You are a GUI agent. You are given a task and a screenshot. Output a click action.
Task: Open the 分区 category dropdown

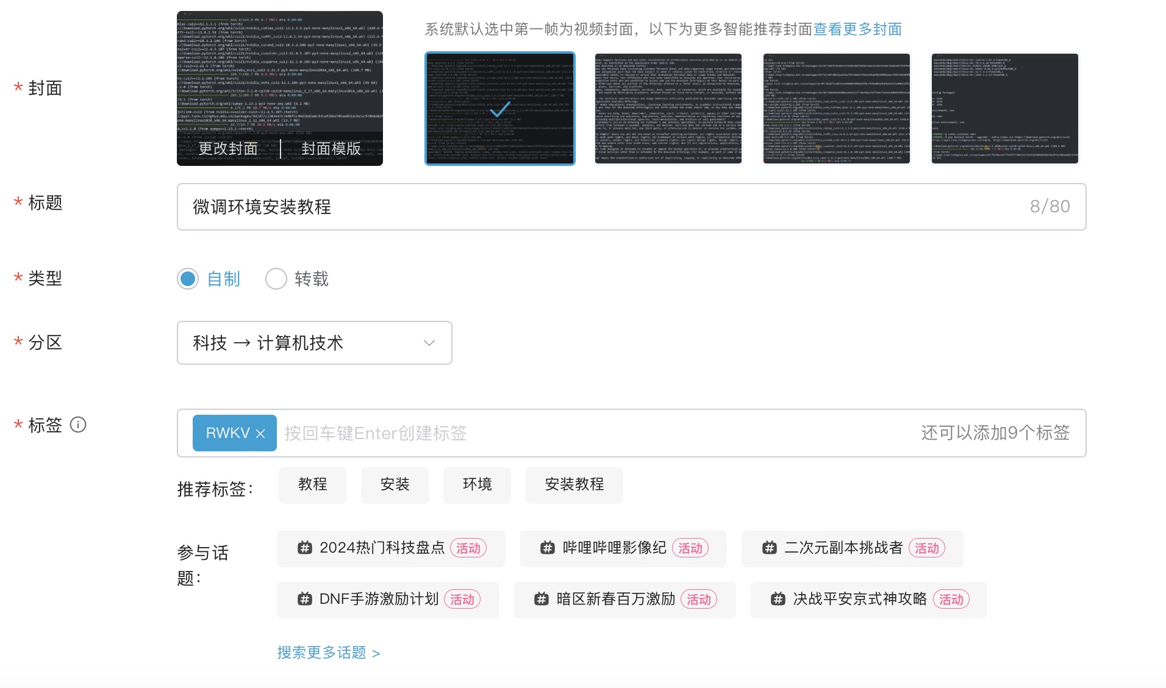coord(314,343)
